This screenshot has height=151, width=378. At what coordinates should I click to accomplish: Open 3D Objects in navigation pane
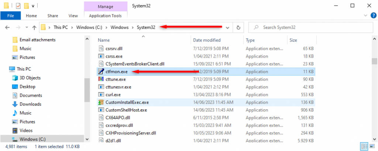[30, 78]
